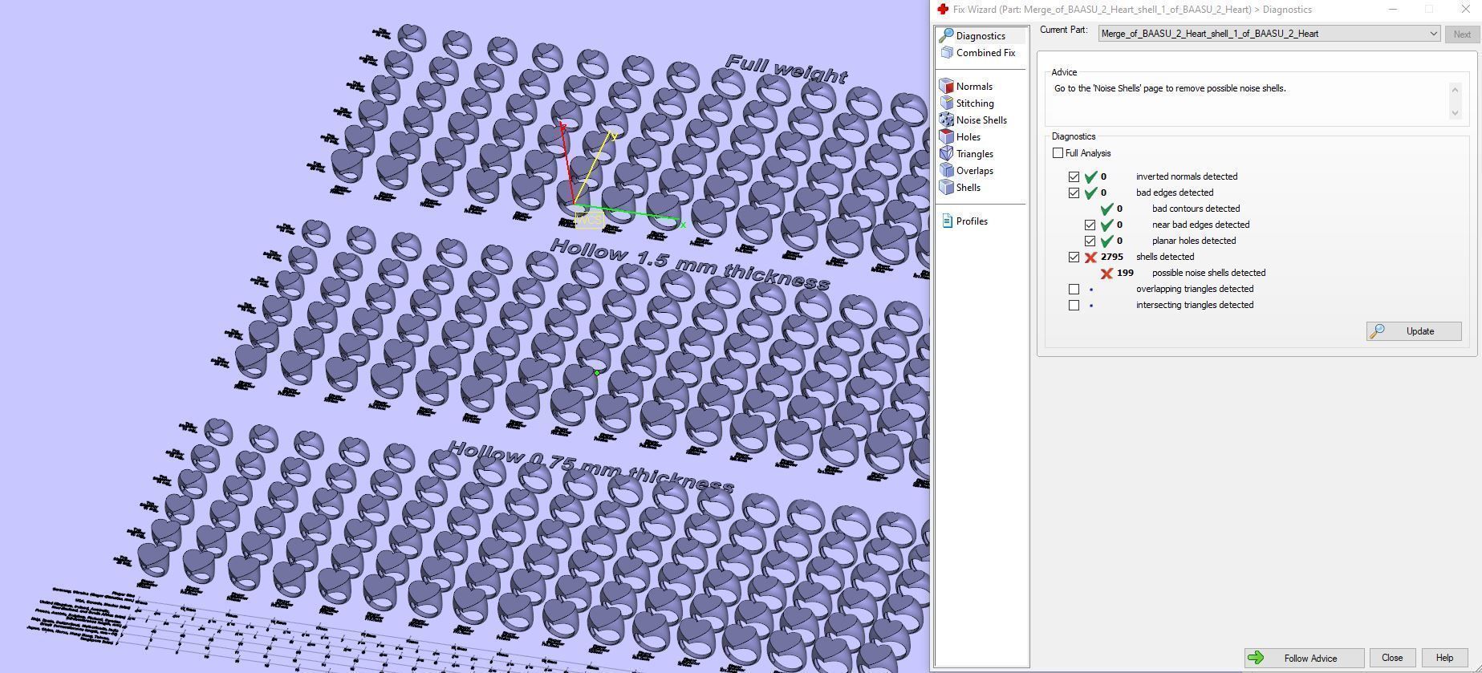The height and width of the screenshot is (673, 1482).
Task: Click the Help button
Action: 1444,658
